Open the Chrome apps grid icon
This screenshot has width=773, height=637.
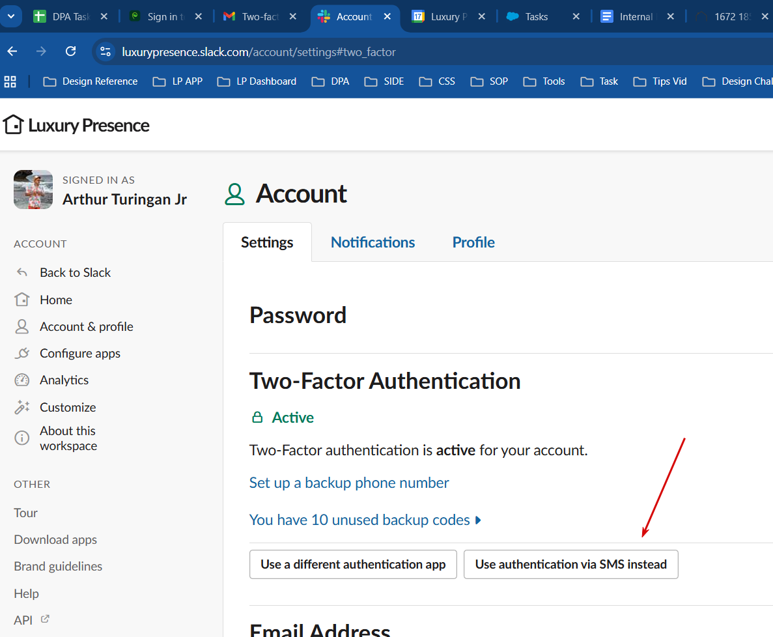(x=10, y=81)
